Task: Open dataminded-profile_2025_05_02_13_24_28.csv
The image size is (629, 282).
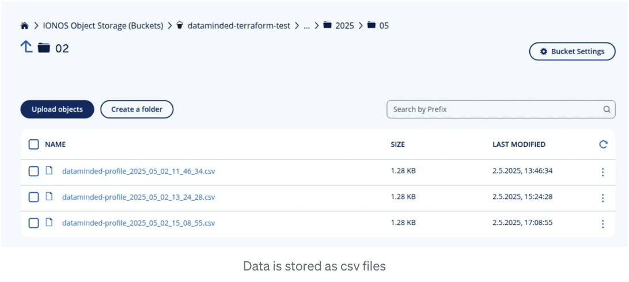Action: (x=138, y=197)
